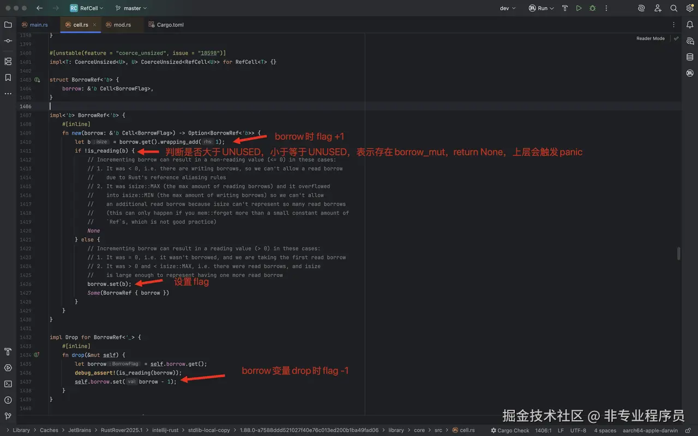Build the project with the hammer icon
The width and height of the screenshot is (698, 436).
565,8
